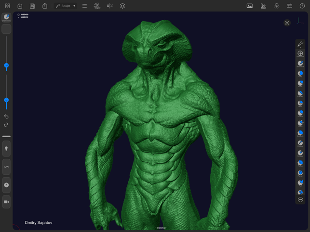
Task: Click the upper brush slider handle
Action: tap(6, 65)
